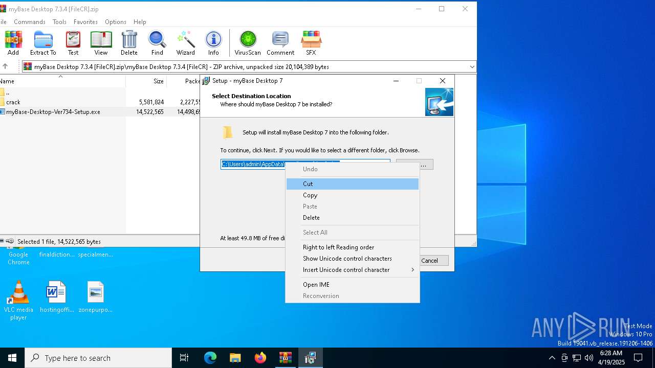Select Right to left Reading order
The image size is (655, 368).
coord(352,247)
